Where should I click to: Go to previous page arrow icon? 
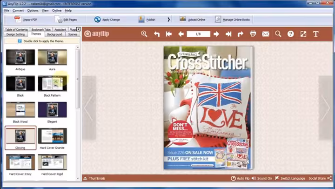click(181, 34)
